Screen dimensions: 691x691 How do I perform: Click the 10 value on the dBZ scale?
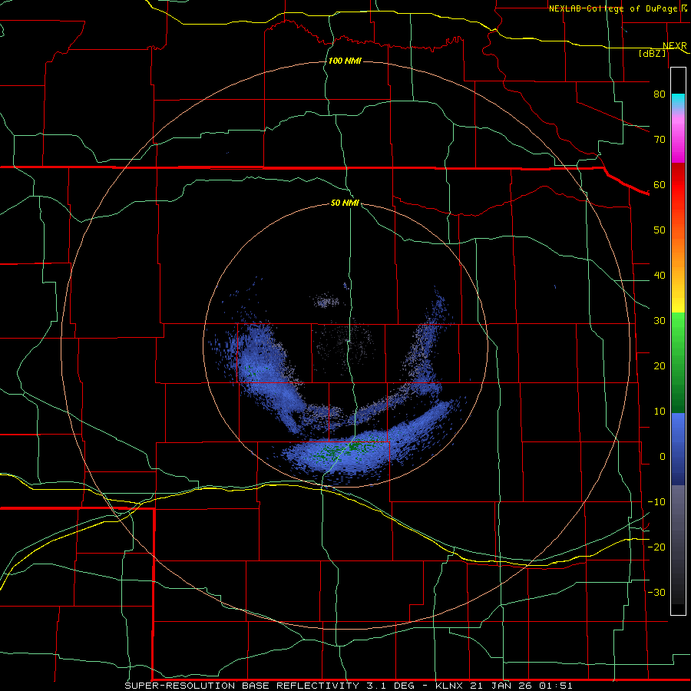tap(660, 412)
